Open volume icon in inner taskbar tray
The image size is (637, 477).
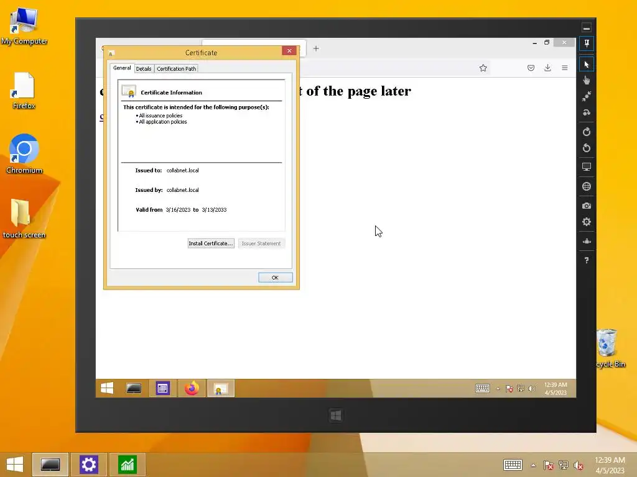(531, 389)
